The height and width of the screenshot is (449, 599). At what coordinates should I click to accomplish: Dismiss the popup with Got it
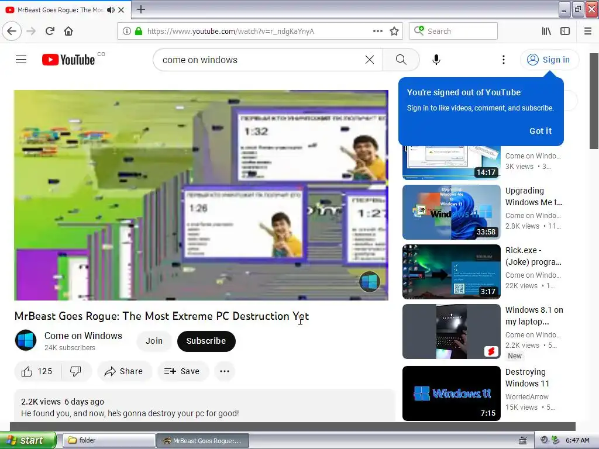pyautogui.click(x=540, y=131)
